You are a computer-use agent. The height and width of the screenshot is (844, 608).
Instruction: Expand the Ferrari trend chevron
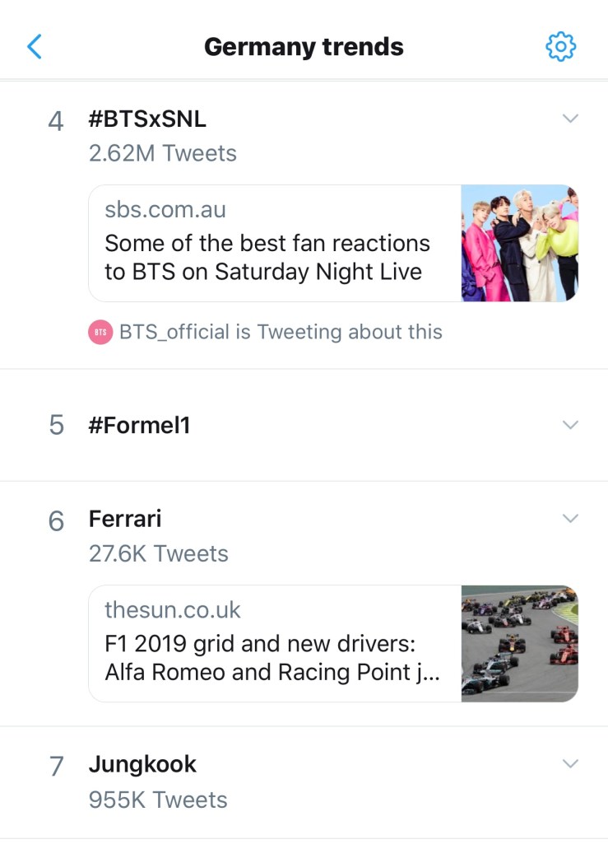tap(569, 519)
